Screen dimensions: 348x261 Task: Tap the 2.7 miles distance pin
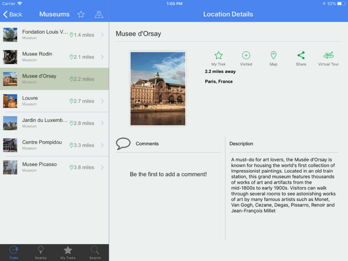(71, 101)
